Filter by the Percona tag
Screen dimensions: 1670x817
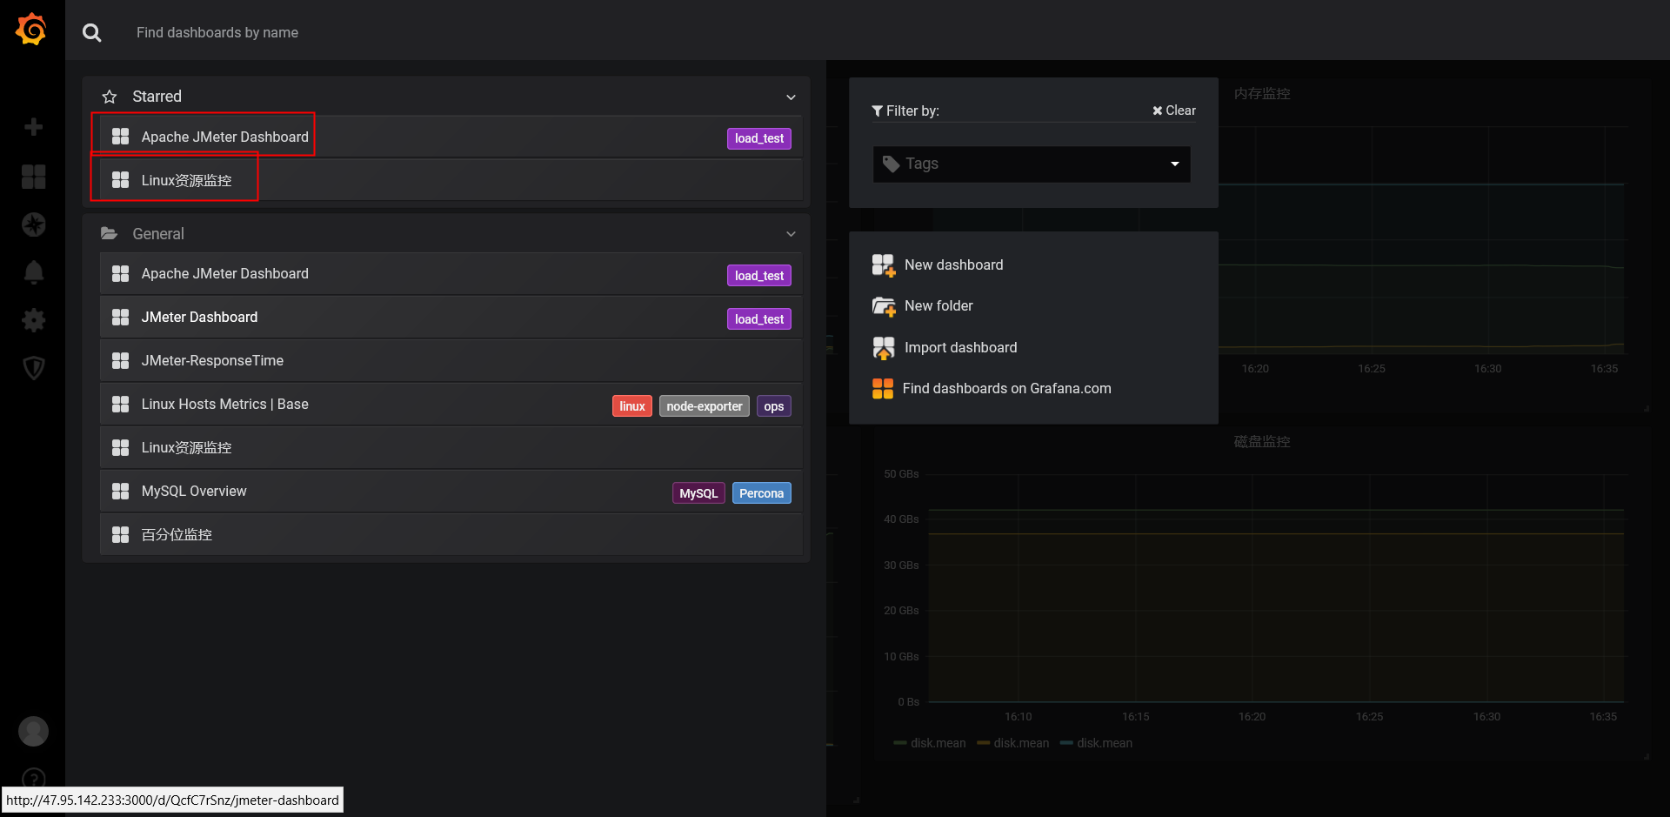tap(762, 493)
